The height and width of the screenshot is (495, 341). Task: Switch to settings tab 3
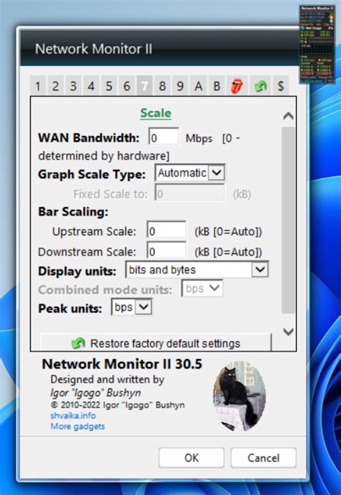[73, 86]
